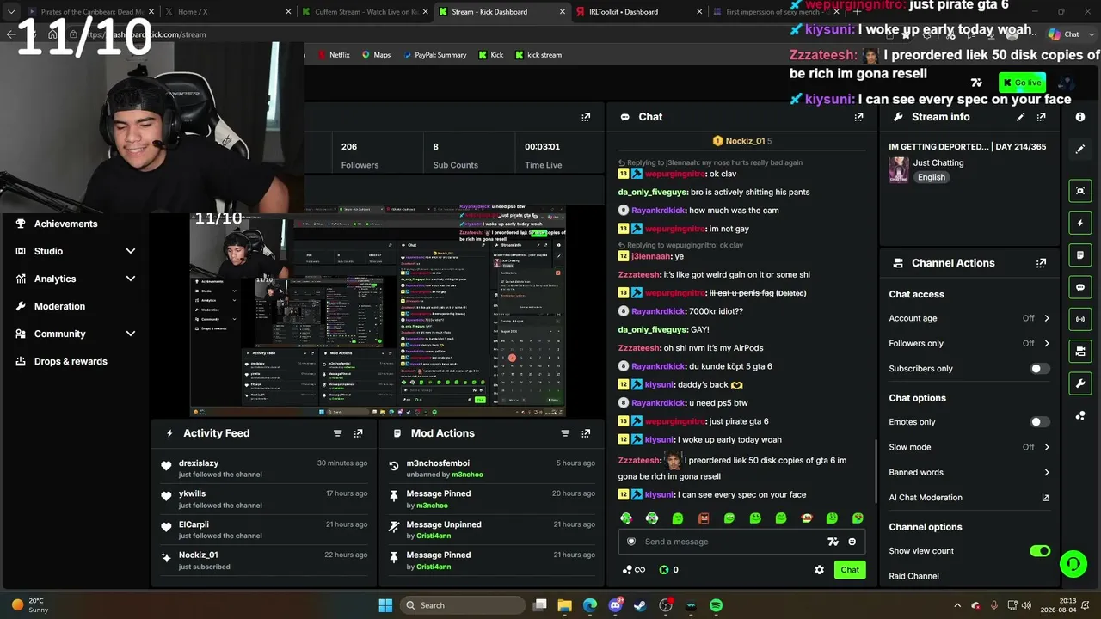
Task: Open Moderation in the sidebar
Action: tap(59, 306)
